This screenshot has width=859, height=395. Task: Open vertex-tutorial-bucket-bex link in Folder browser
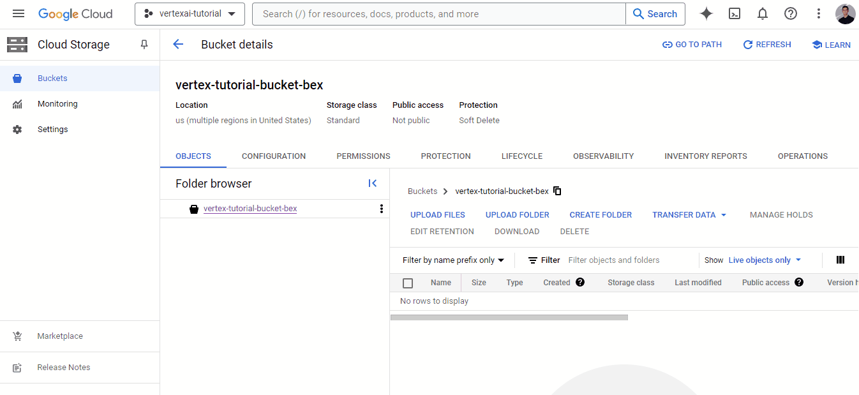coord(250,209)
